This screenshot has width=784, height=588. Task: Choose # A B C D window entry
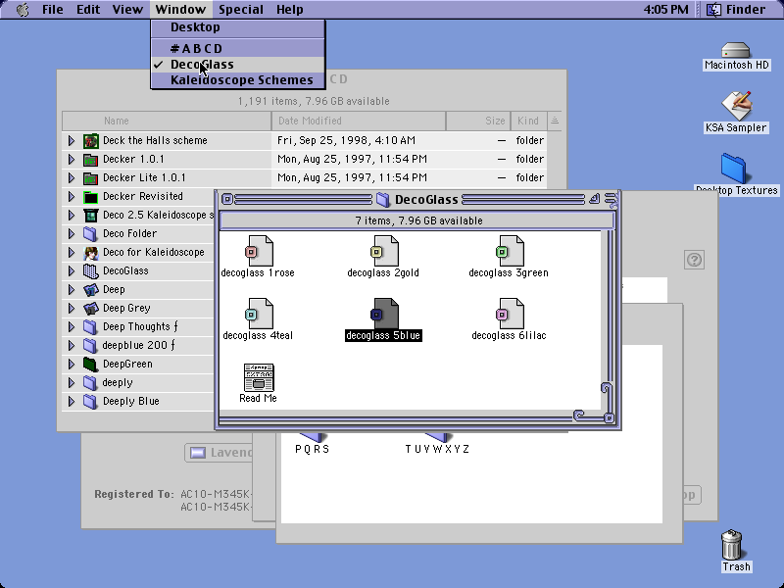[x=238, y=48]
